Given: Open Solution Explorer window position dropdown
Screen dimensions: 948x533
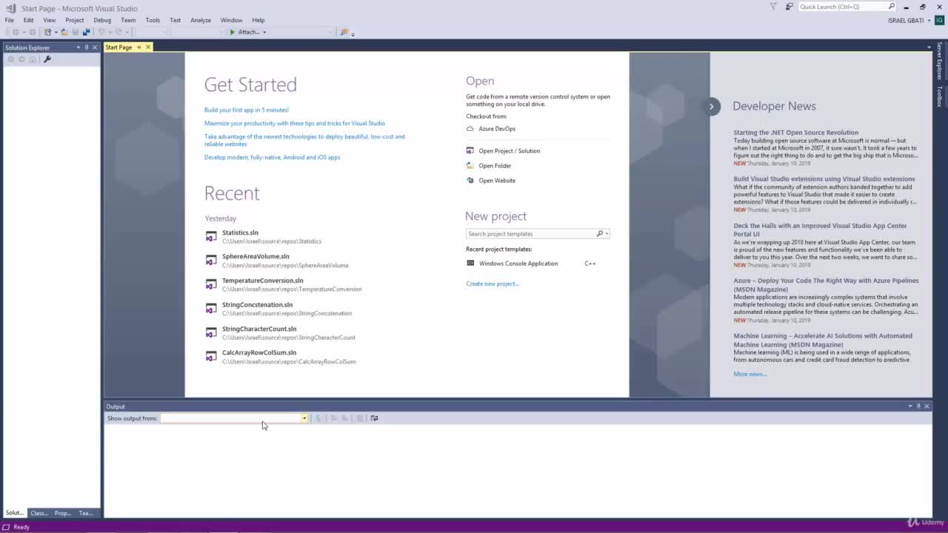Looking at the screenshot, I should click(x=78, y=47).
